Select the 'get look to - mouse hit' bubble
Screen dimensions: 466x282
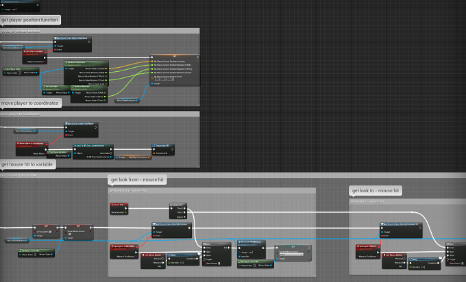pyautogui.click(x=376, y=190)
